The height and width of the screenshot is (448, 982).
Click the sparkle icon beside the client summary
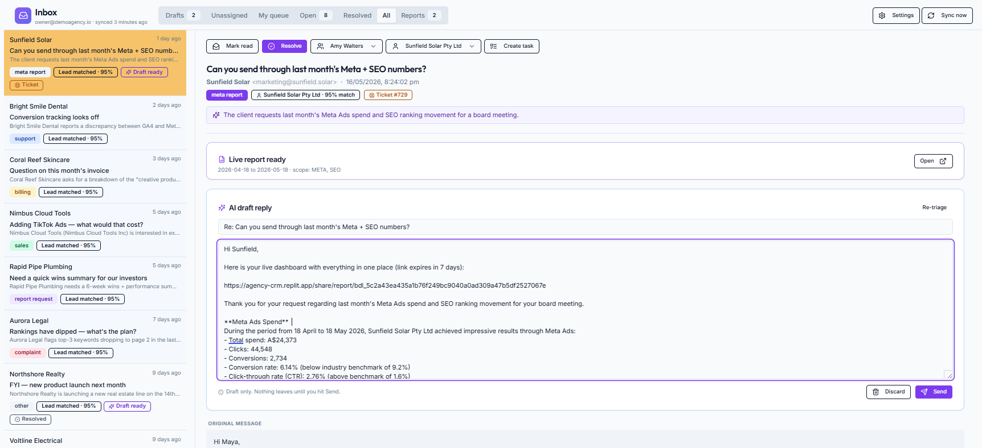(216, 115)
